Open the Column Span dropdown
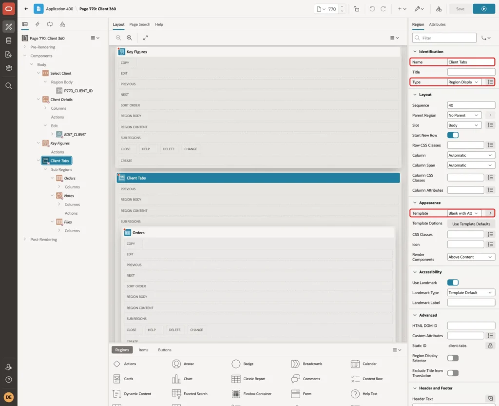The image size is (499, 406). pyautogui.click(x=471, y=165)
